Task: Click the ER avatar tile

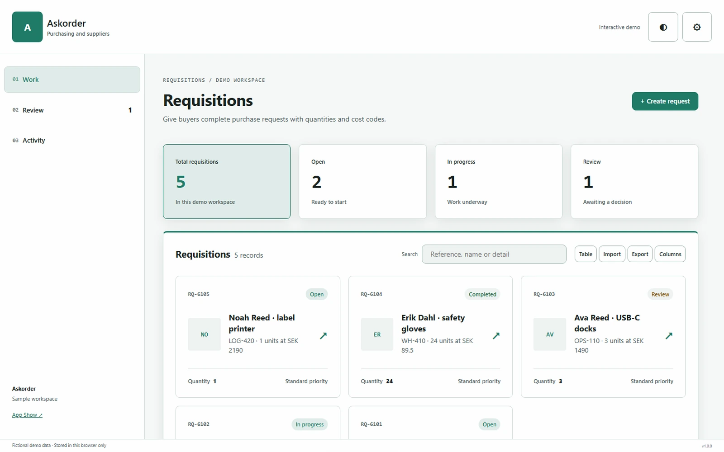Action: [377, 334]
